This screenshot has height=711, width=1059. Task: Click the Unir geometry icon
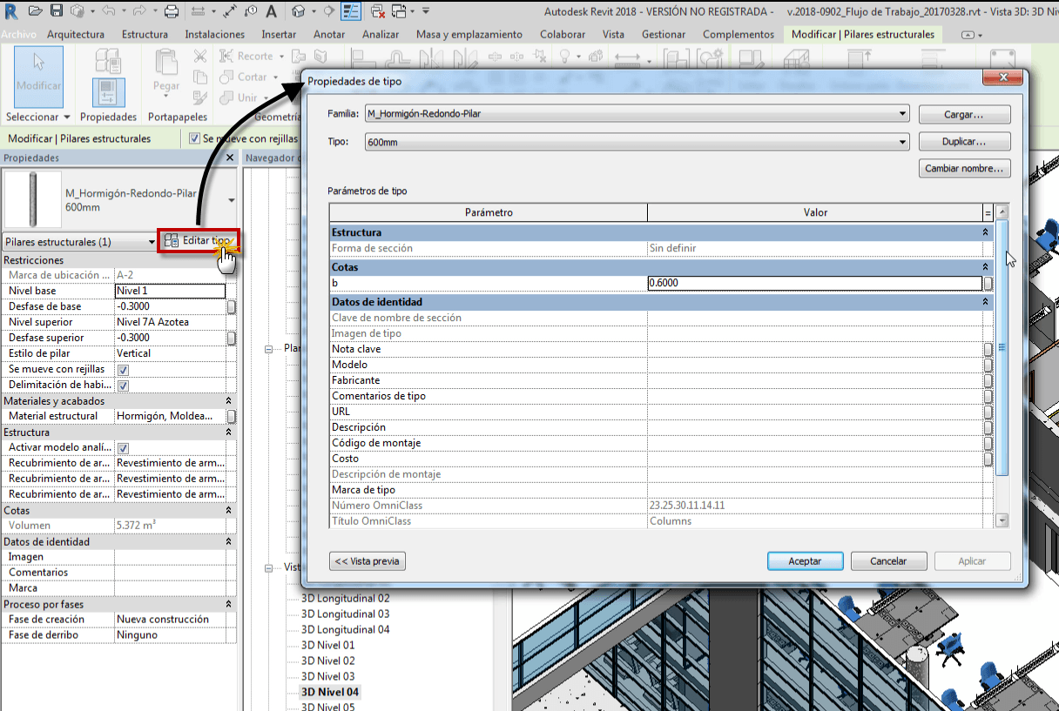225,98
